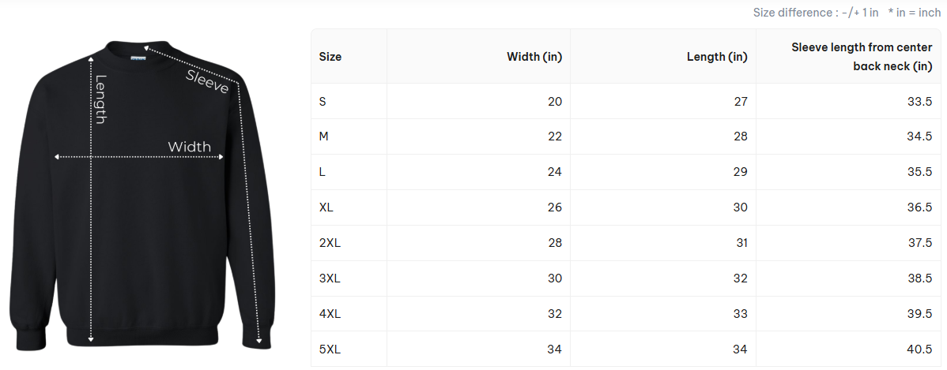This screenshot has height=370, width=947.
Task: Select the XL size row label
Action: (x=326, y=207)
